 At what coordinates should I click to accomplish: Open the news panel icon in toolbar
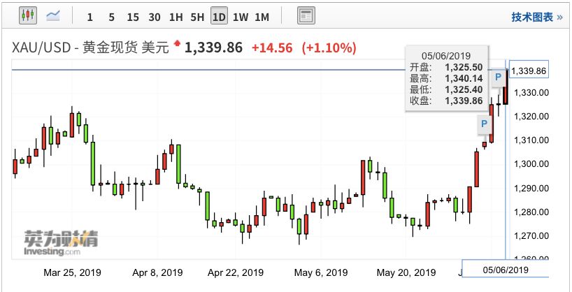306,15
